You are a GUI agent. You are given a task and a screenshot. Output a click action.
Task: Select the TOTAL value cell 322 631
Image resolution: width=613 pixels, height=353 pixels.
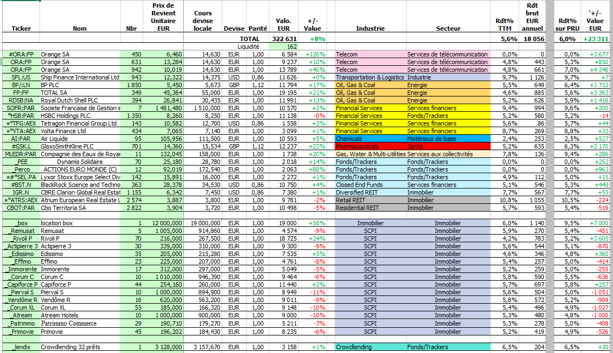284,39
